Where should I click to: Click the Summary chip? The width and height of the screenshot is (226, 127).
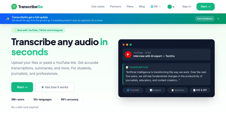point(178,90)
